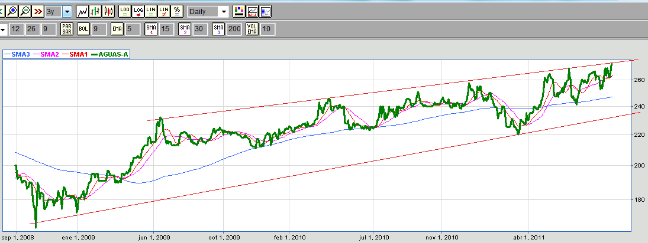Switch to OHLC bar chart style
The width and height of the screenshot is (648, 243).
coord(95,11)
